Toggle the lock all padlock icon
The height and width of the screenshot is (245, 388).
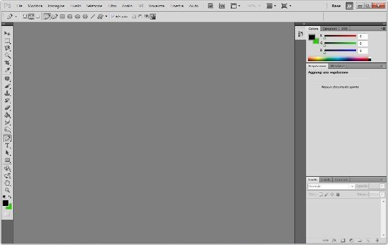pos(338,194)
